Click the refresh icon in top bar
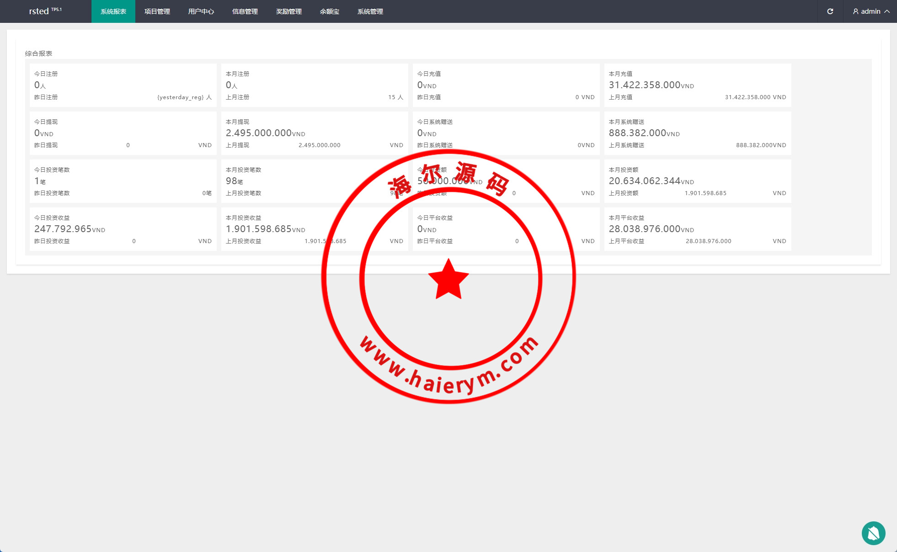The image size is (897, 552). (830, 11)
